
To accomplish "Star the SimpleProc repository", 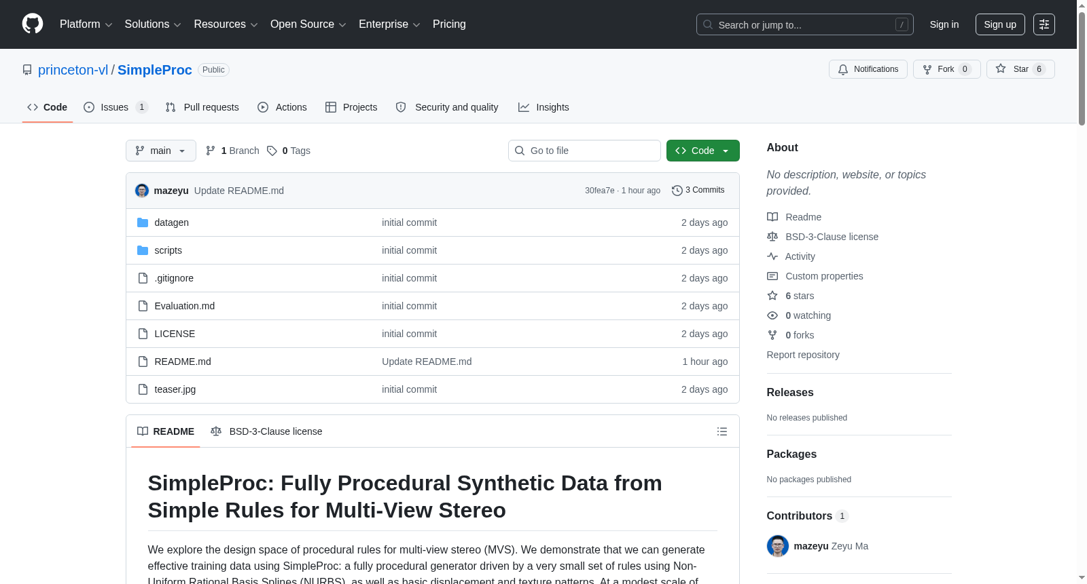I will (1020, 69).
